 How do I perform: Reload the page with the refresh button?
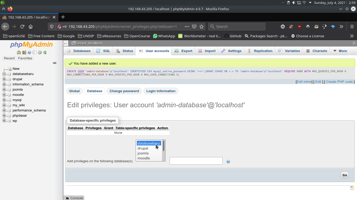click(22, 27)
